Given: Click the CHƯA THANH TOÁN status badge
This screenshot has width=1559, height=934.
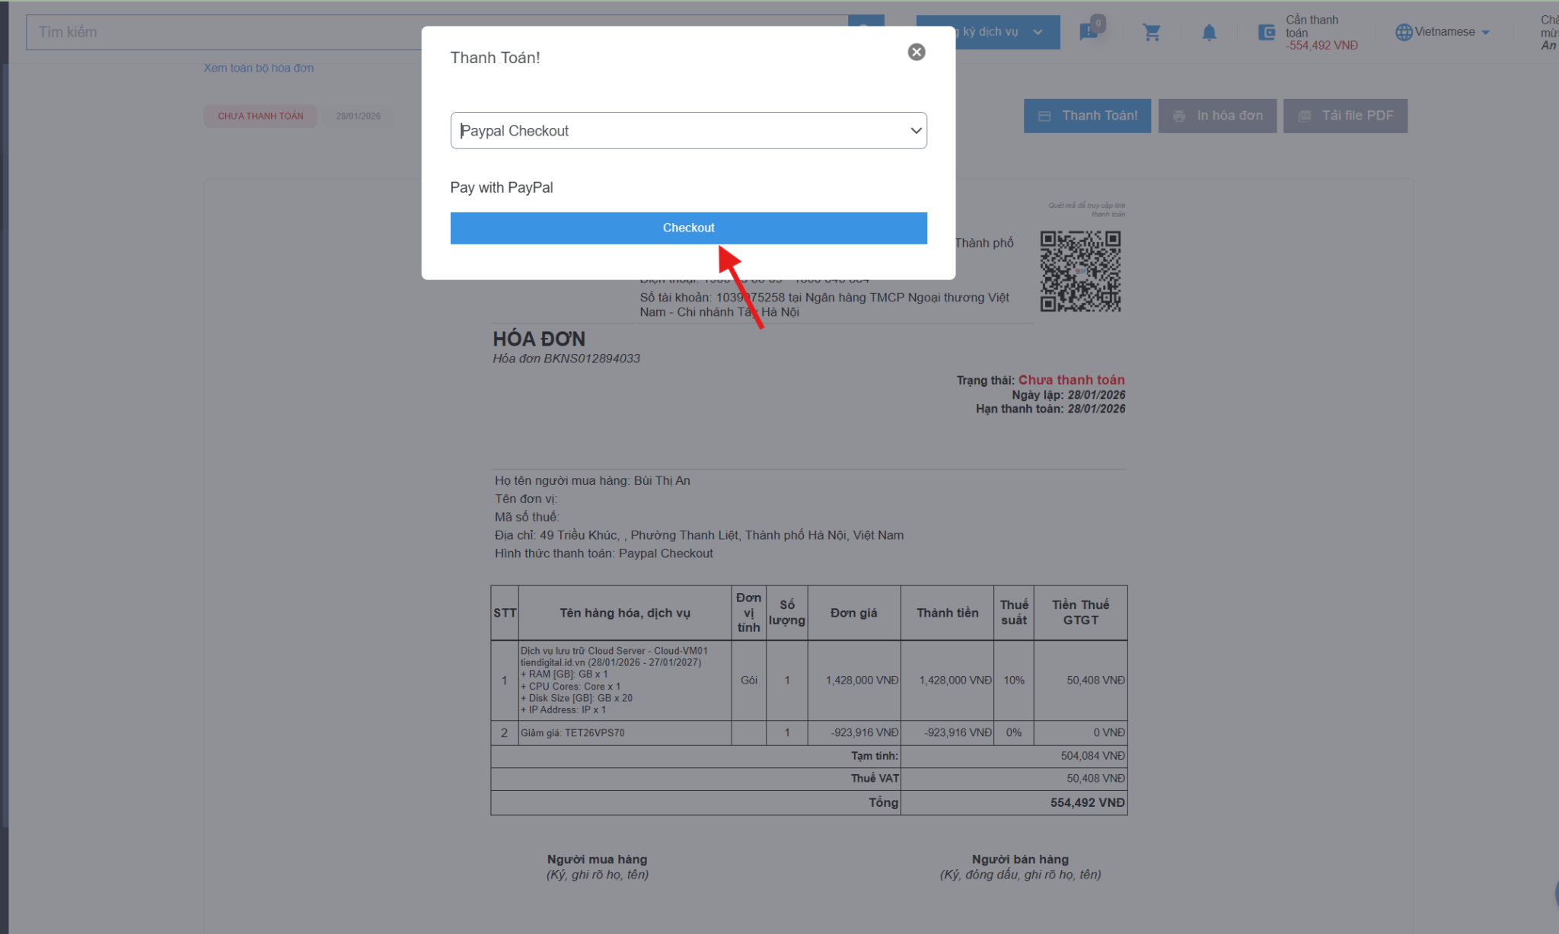Looking at the screenshot, I should 260,116.
